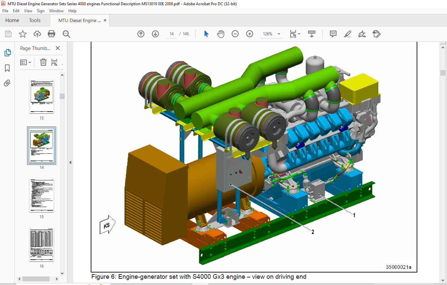Open the Page Thumbnails panel icon
Viewport: 447px width, 285px height.
tap(7, 53)
